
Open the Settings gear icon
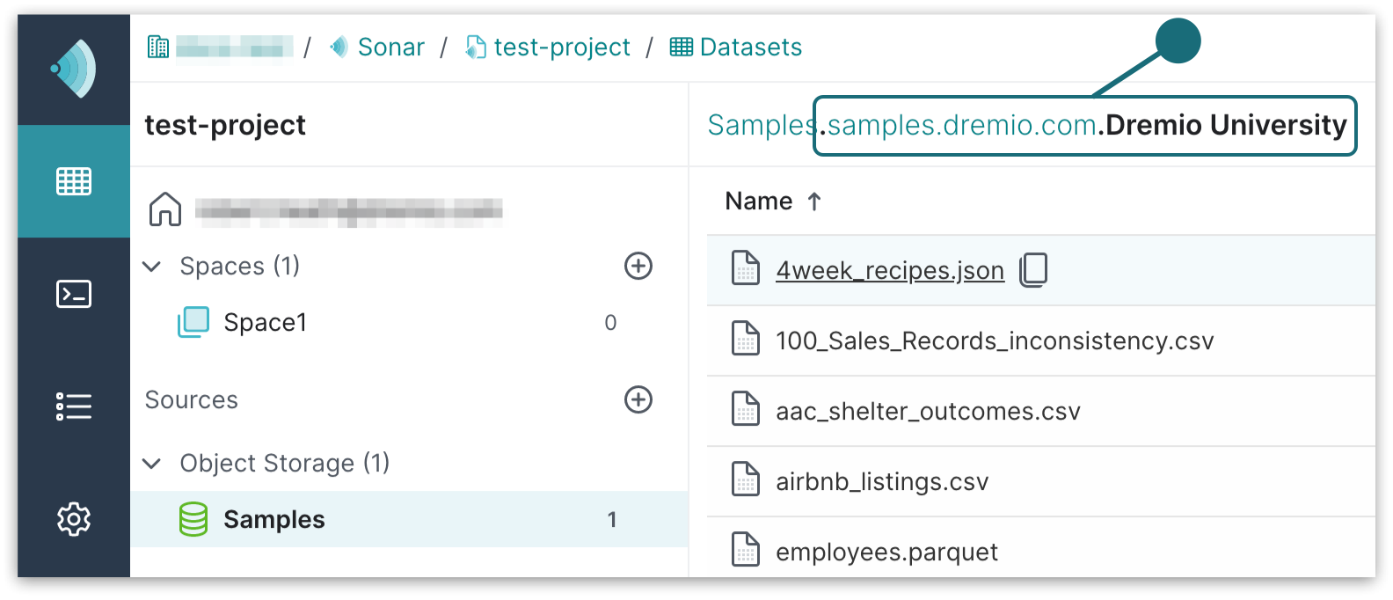(x=74, y=519)
